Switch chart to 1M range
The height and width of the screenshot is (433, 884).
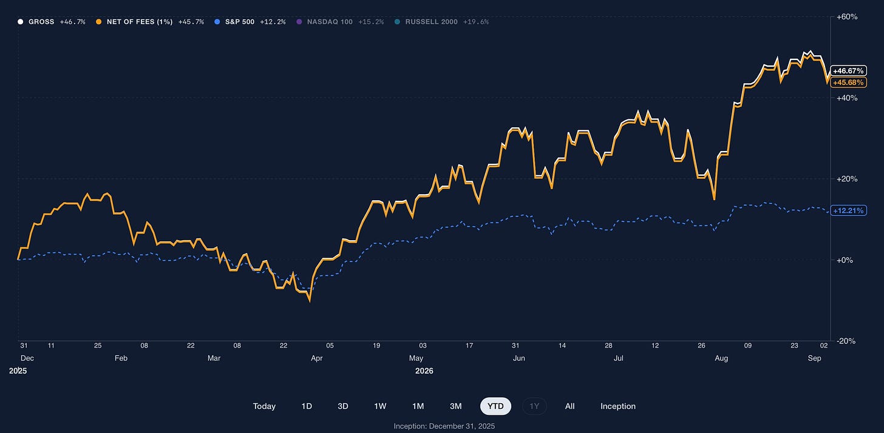pyautogui.click(x=418, y=406)
